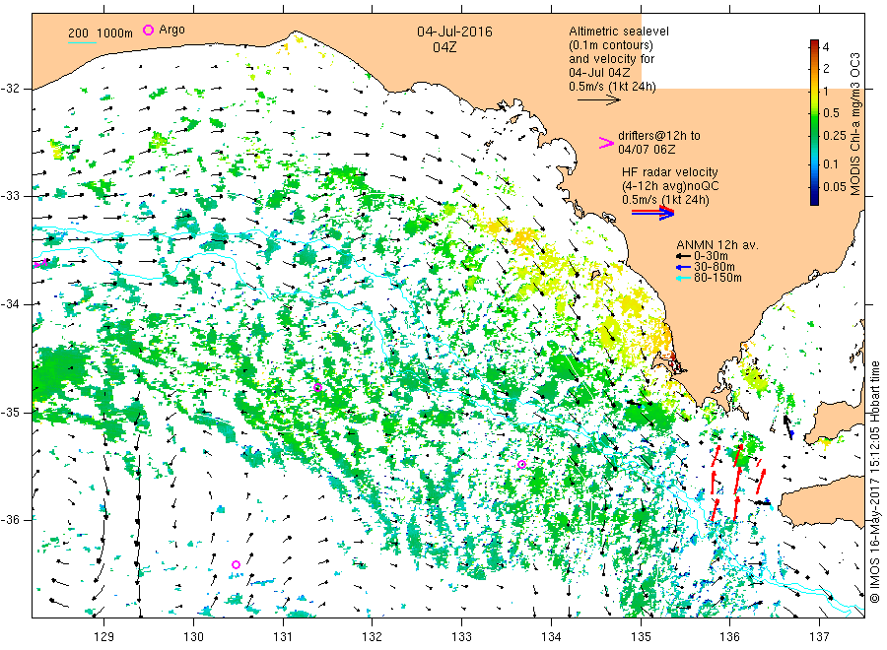Pick the dark red top of the colorbar
The width and height of the screenshot is (887, 650).
pos(815,43)
